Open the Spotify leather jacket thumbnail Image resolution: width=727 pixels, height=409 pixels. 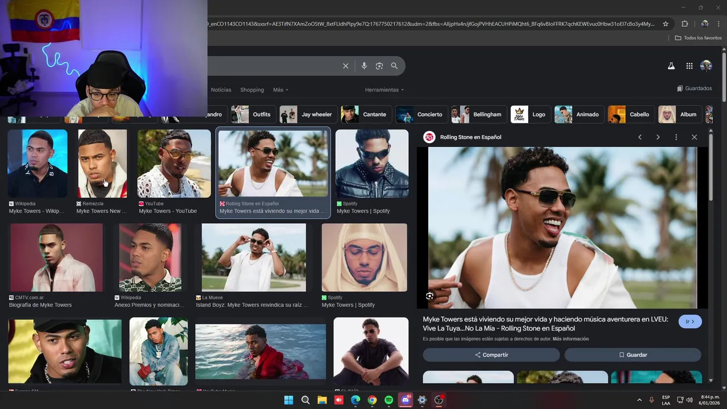pyautogui.click(x=372, y=164)
